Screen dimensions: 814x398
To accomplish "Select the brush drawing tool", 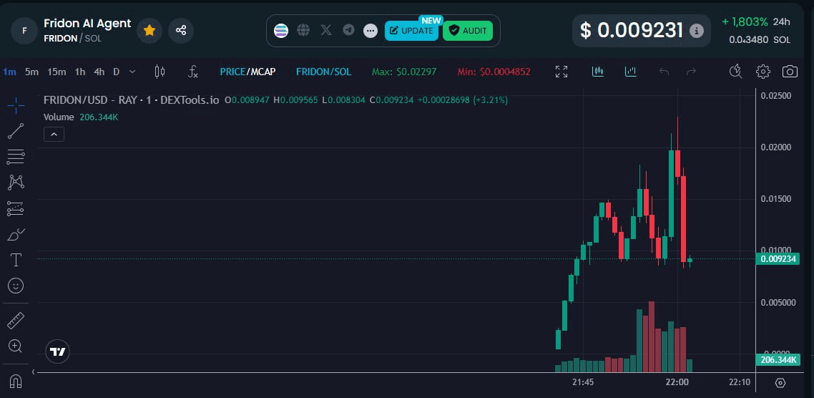I will coord(16,235).
